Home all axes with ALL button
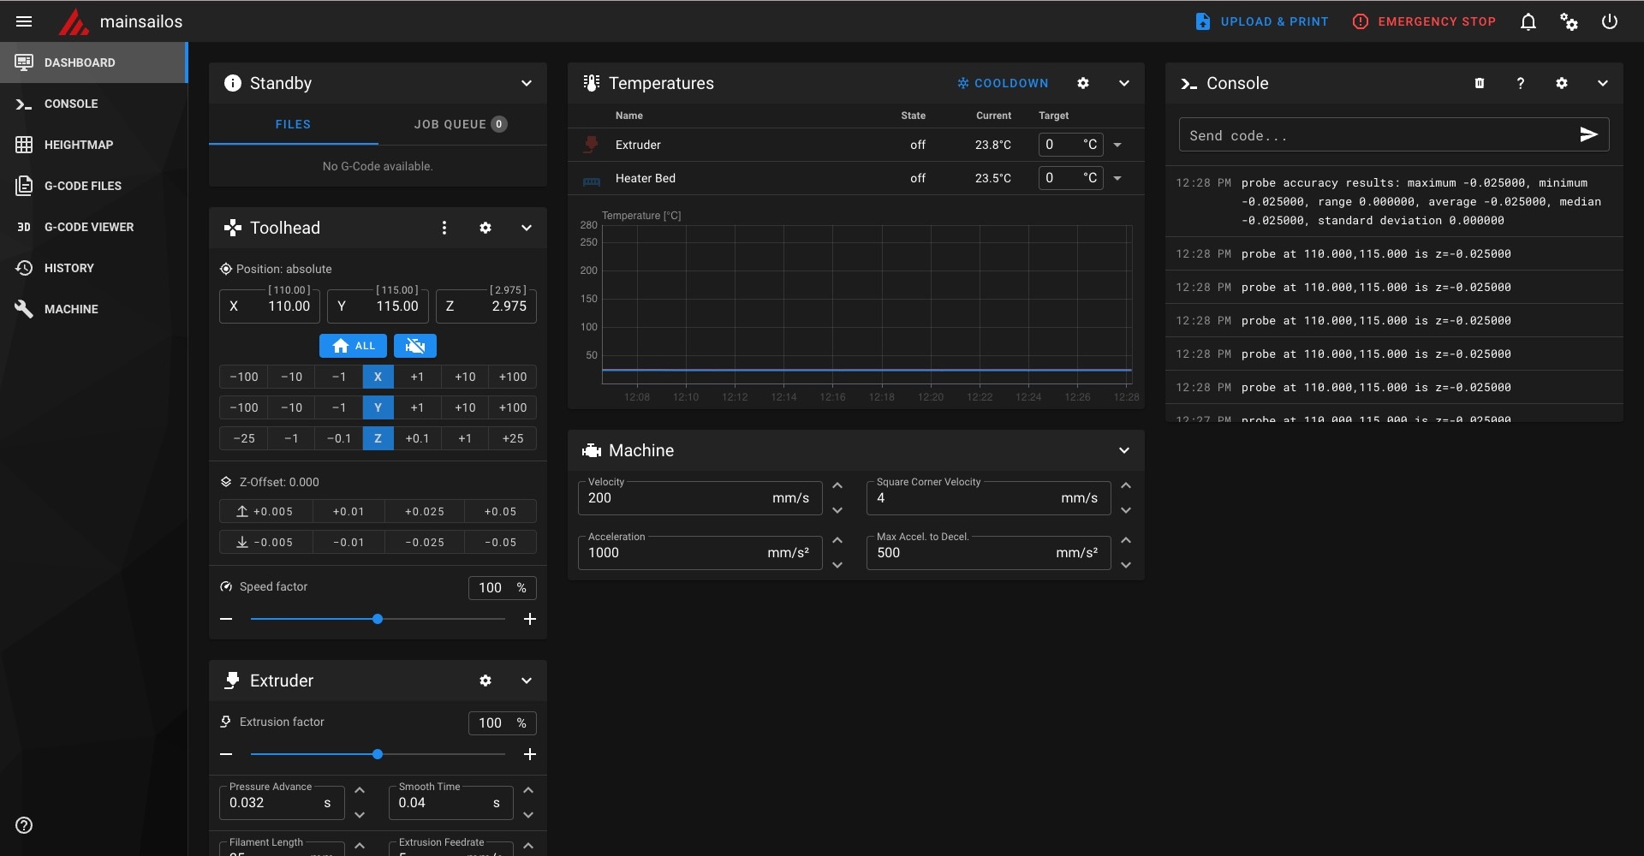 (353, 346)
